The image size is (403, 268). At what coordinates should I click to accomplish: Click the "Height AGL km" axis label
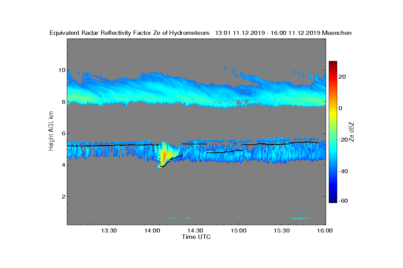[x=51, y=131]
